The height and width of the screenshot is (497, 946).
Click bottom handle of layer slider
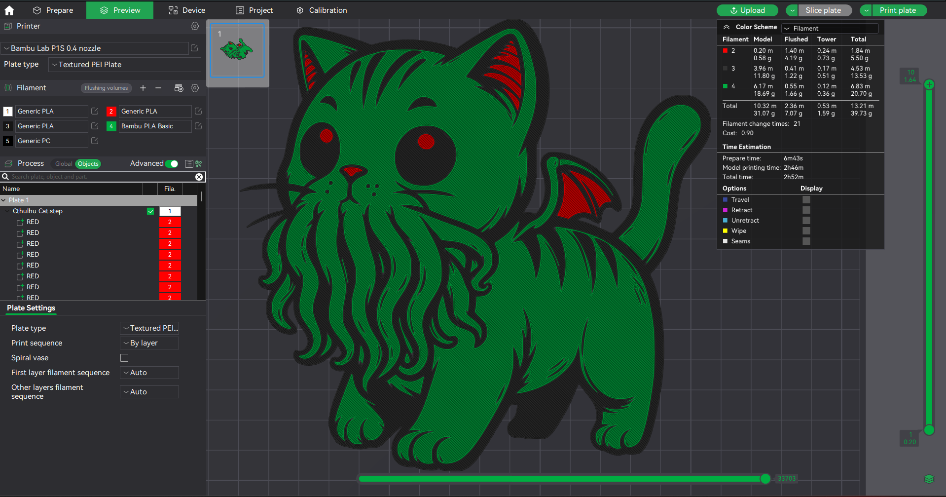point(929,430)
